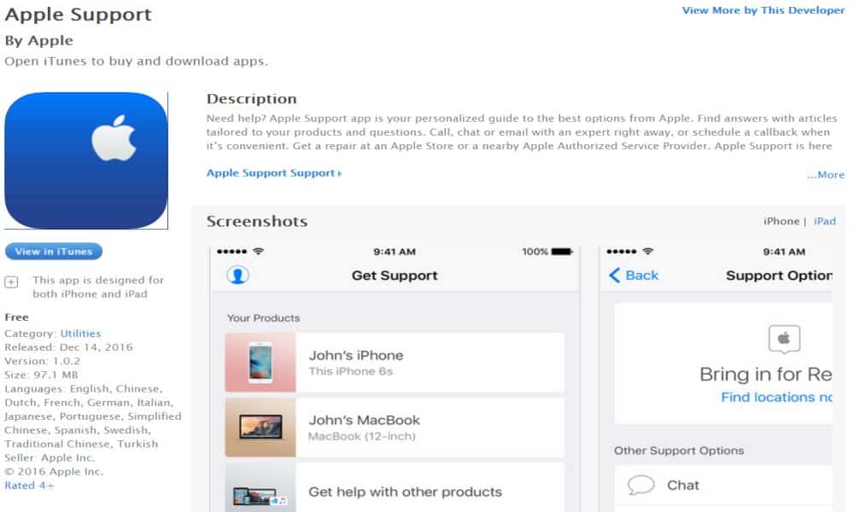Click MacBook (12-inch) subtitle text
This screenshot has width=854, height=512.
361,436
